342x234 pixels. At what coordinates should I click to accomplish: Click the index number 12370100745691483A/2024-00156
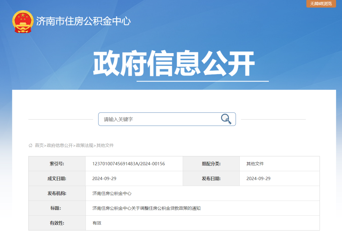pos(129,164)
